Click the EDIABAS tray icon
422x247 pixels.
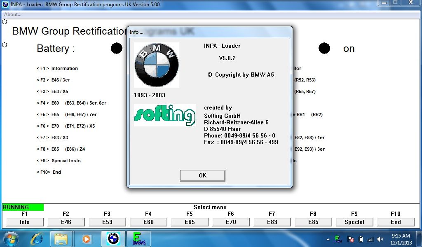(x=338, y=239)
